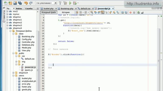163x91 pixels.
Task: Close the default.css tab
Action: [93, 9]
